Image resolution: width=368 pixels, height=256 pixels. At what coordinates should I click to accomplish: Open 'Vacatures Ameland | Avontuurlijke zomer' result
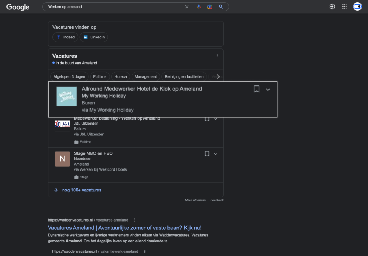(125, 228)
